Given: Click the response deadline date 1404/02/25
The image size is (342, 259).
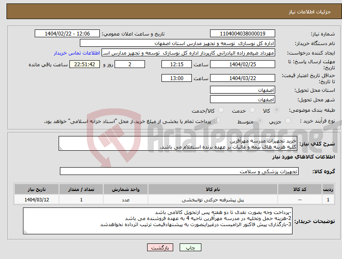Looking at the screenshot, I should tap(243, 64).
